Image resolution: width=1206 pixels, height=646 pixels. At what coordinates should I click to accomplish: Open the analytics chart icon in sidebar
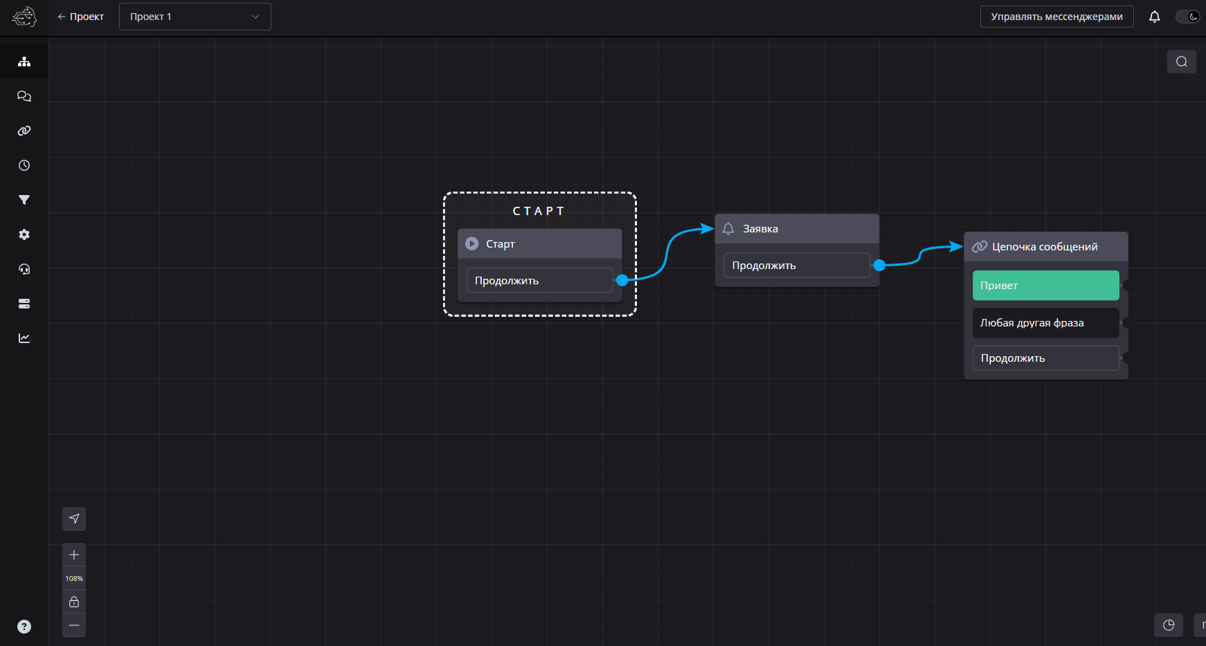click(x=24, y=338)
